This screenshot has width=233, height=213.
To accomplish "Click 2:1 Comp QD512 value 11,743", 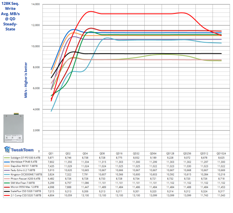I will pos(204,195).
